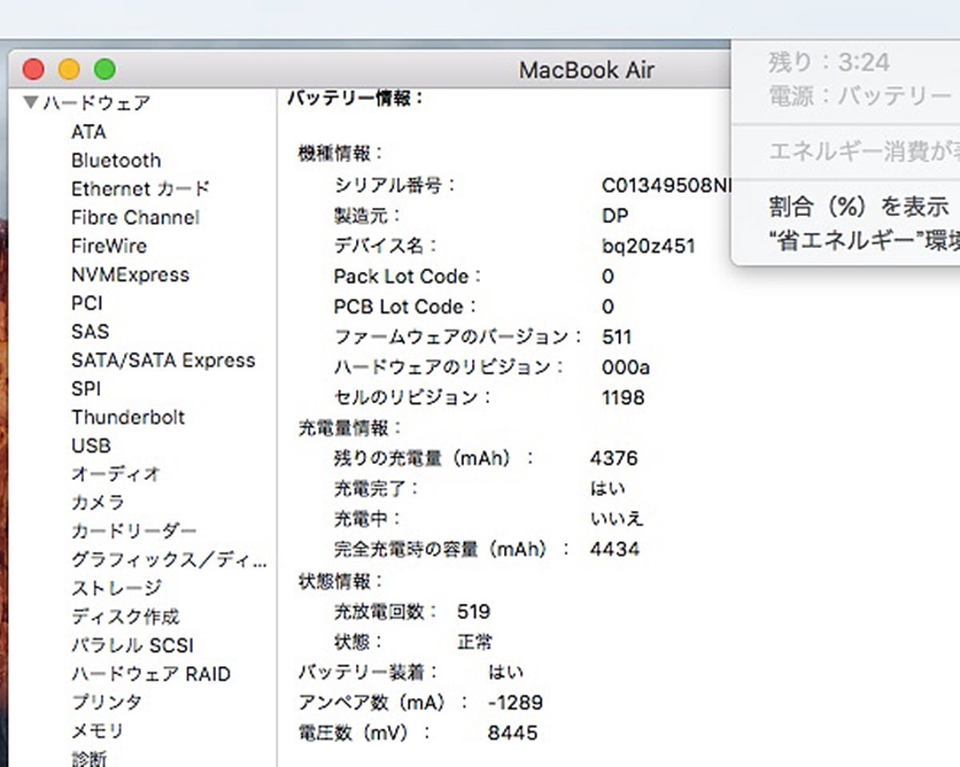Select ディスク作成 item

click(x=126, y=617)
